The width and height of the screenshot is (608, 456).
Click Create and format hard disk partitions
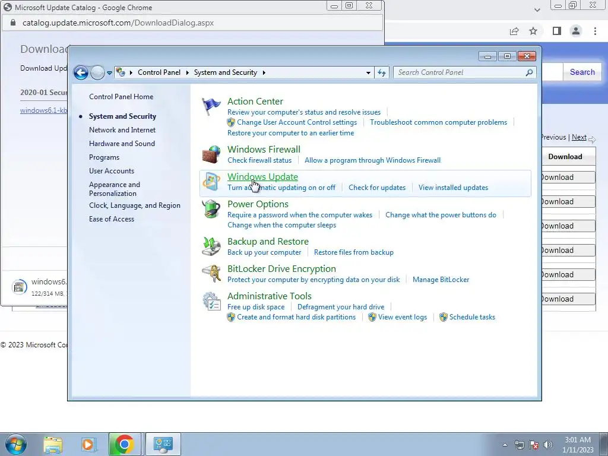296,317
